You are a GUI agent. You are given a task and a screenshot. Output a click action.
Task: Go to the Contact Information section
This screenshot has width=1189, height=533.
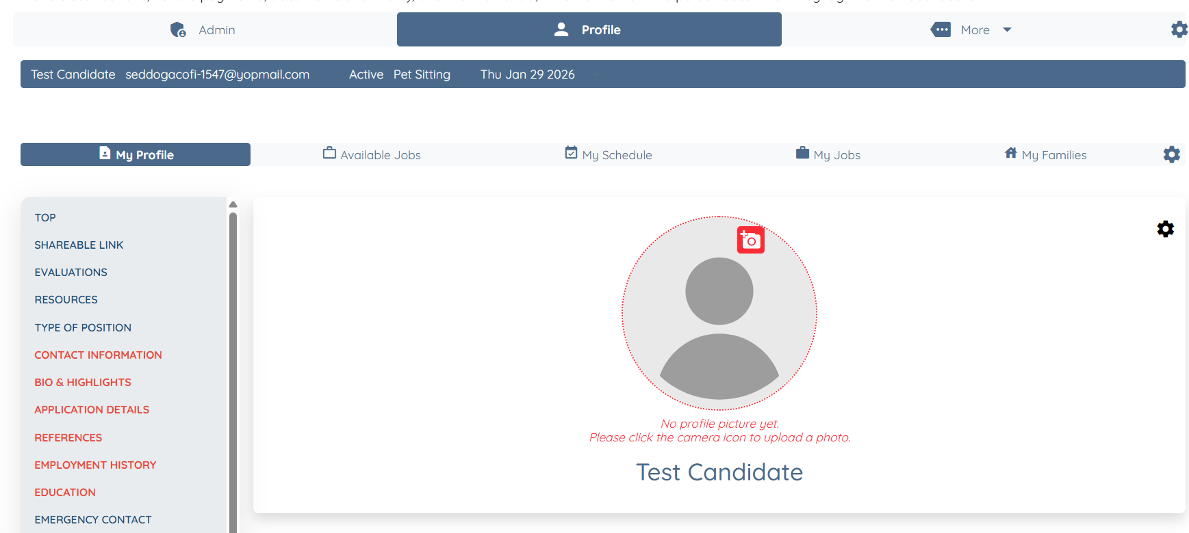coord(98,355)
